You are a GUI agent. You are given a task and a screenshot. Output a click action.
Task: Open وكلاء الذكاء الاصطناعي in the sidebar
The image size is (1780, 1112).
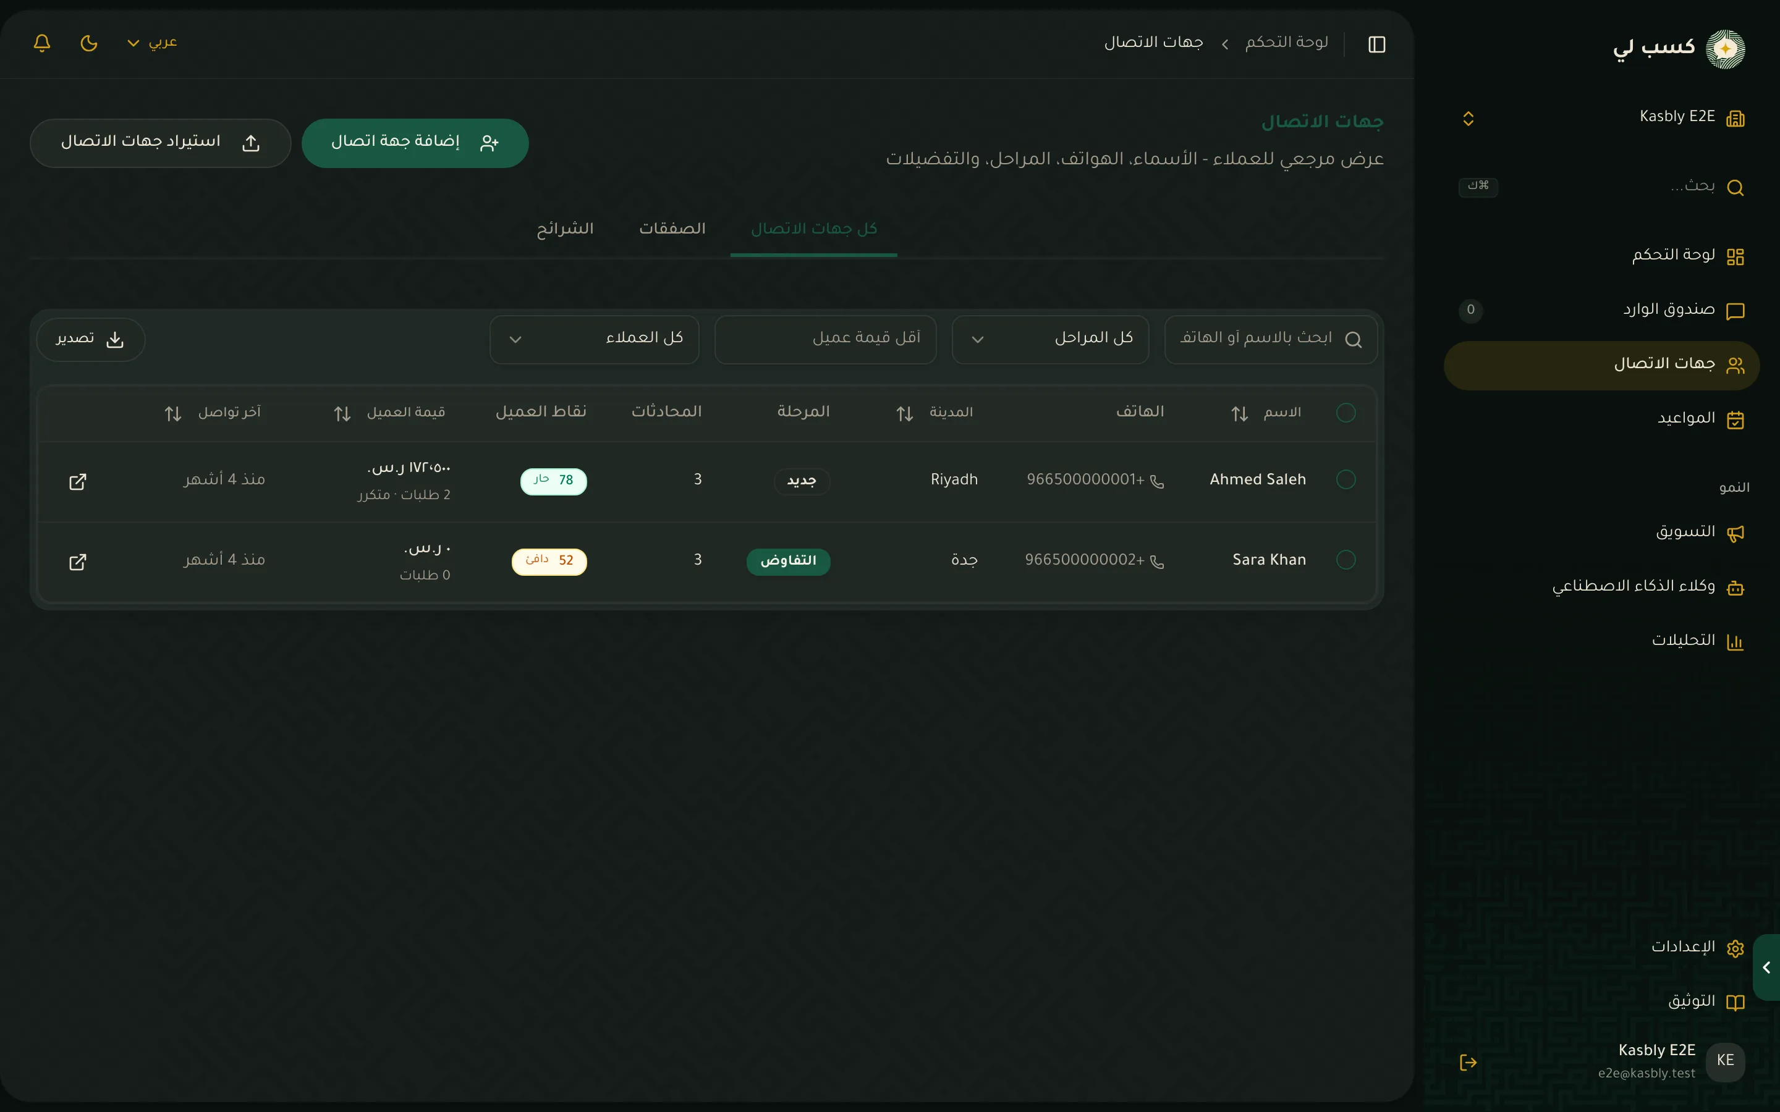tap(1602, 587)
